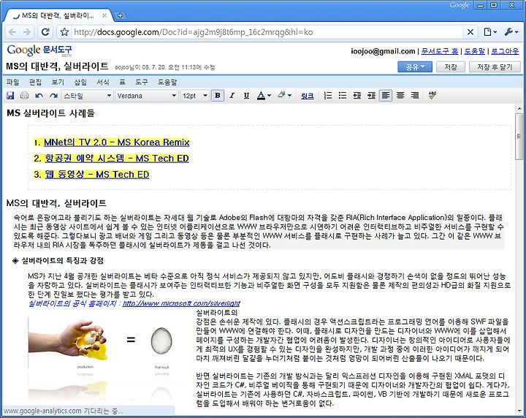Decrease the paragraph indent

pos(357,96)
